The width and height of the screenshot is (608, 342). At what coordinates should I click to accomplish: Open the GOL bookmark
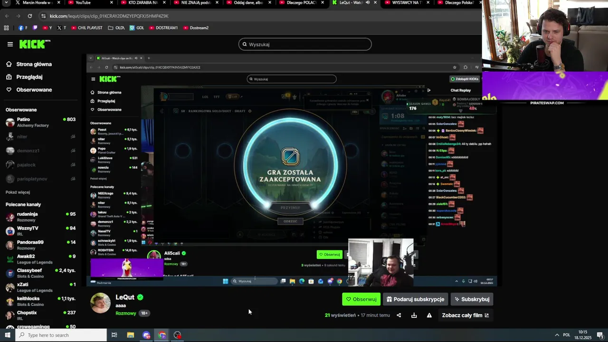137,28
